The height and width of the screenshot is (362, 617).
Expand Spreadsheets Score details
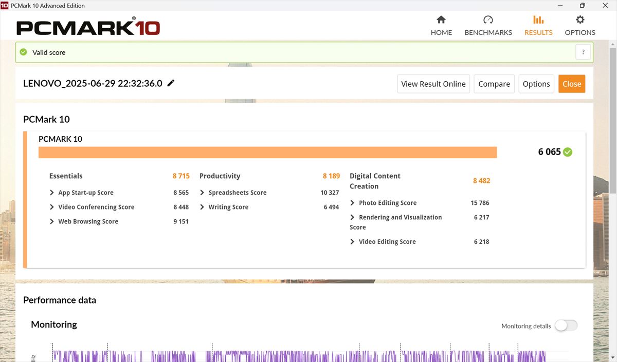click(x=202, y=193)
